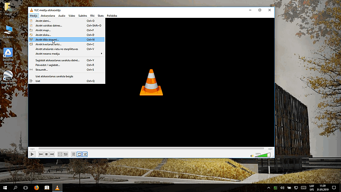Open Google Earth Pro desktop shortcut
The image size is (341, 192).
tap(8, 79)
